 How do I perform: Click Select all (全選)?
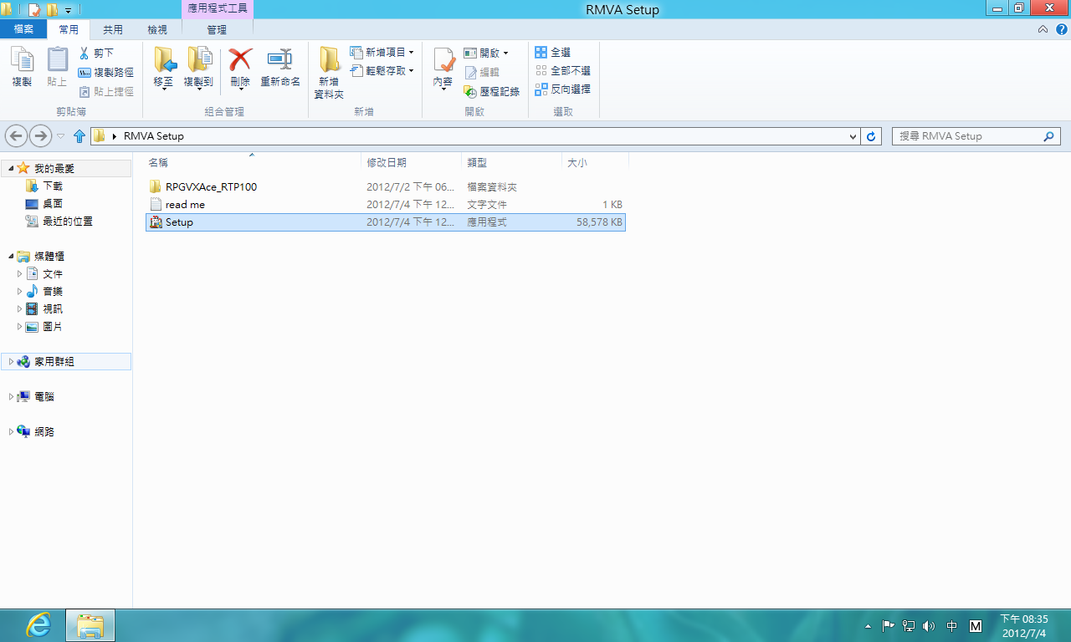click(x=553, y=53)
